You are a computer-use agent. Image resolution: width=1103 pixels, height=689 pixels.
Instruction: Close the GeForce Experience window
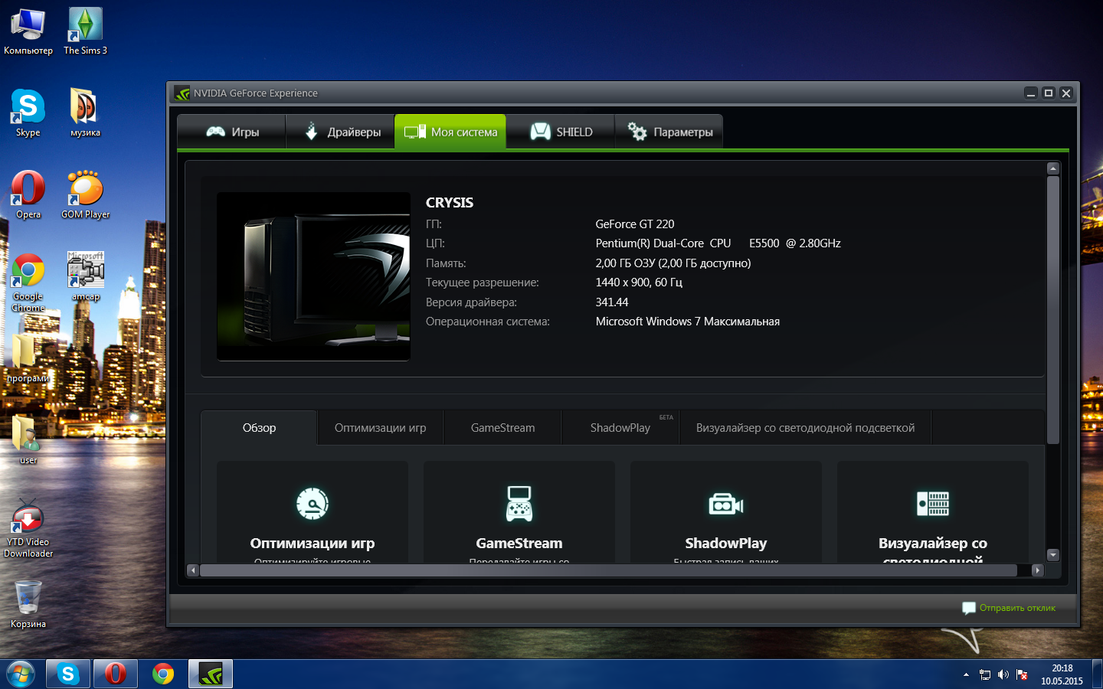pos(1066,93)
